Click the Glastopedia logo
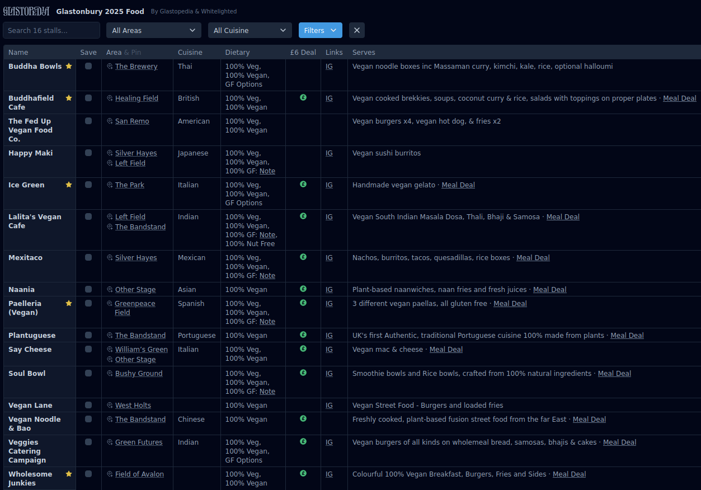 (x=26, y=11)
